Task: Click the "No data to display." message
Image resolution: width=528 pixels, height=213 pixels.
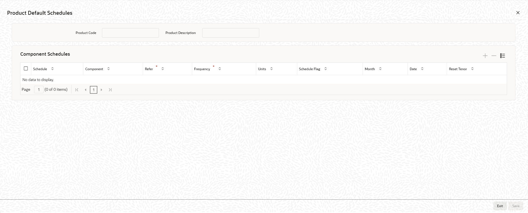Action: coord(38,80)
